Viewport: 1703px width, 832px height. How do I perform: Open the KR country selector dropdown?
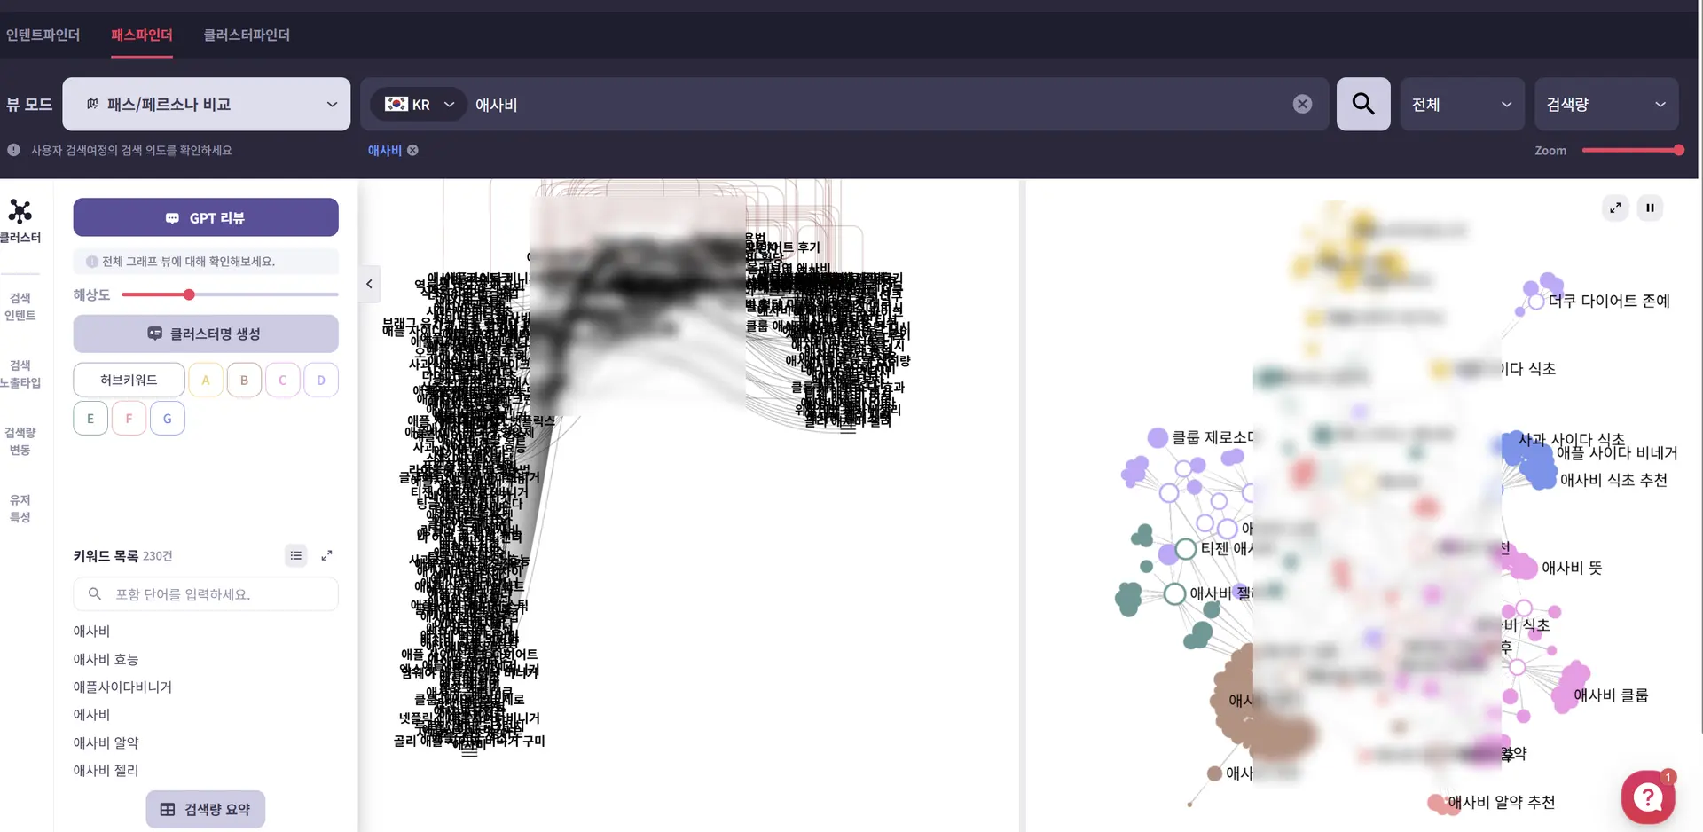[419, 104]
